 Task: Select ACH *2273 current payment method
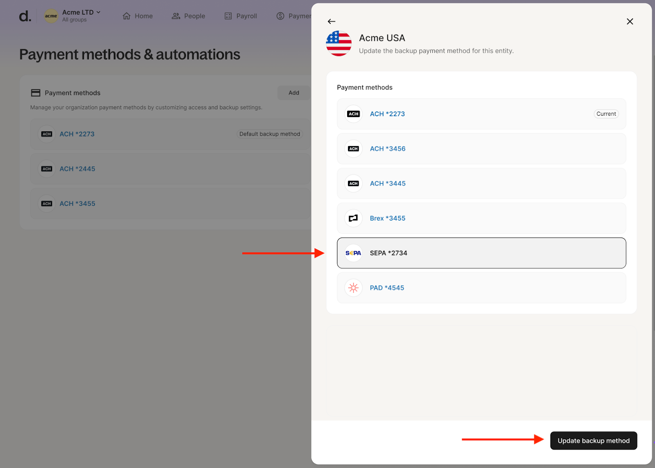[481, 114]
